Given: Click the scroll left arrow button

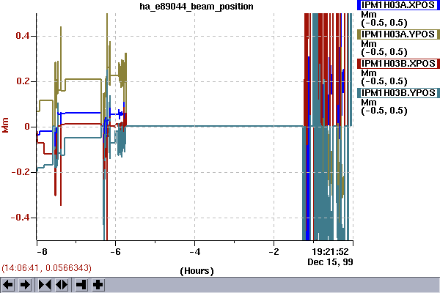Looking at the screenshot, I should pyautogui.click(x=8, y=284).
